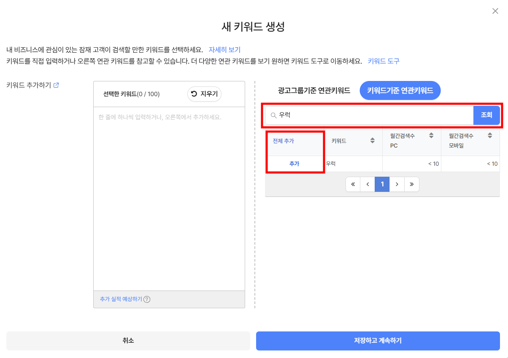Select 키워드기준 연관키워드 tab

(x=400, y=90)
